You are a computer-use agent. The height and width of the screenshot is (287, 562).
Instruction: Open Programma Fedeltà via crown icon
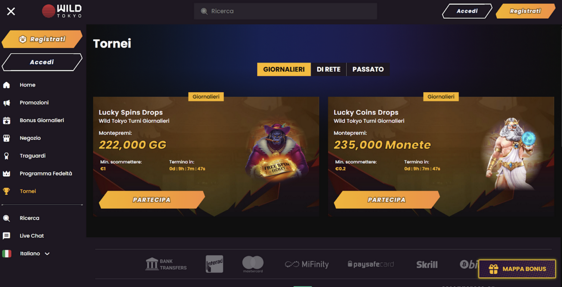click(7, 174)
